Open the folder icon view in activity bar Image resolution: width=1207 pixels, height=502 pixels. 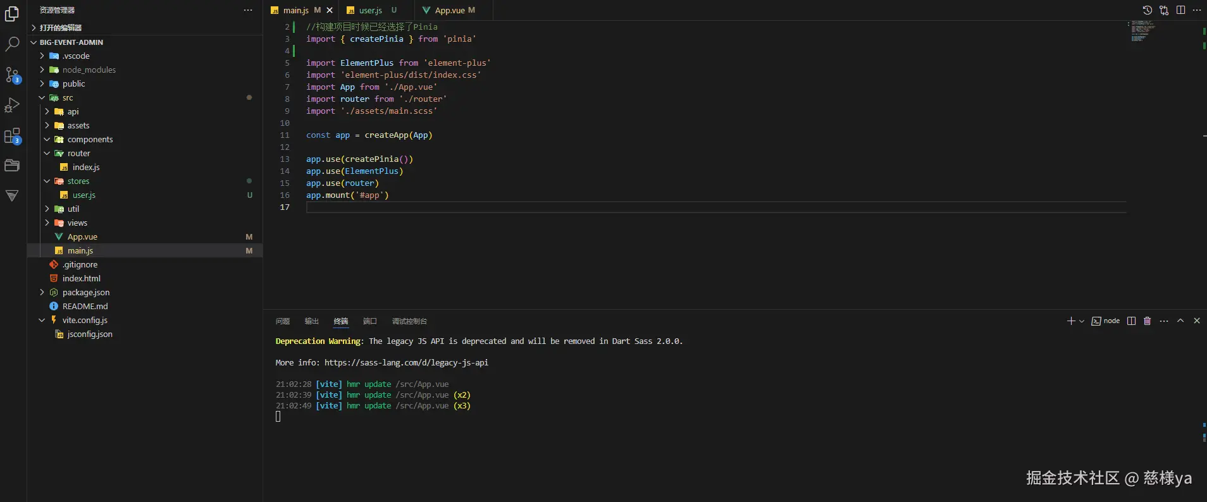pos(12,166)
